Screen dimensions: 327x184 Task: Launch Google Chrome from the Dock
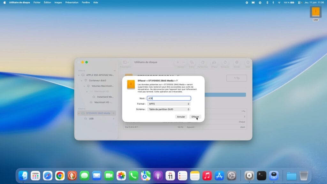60,176
